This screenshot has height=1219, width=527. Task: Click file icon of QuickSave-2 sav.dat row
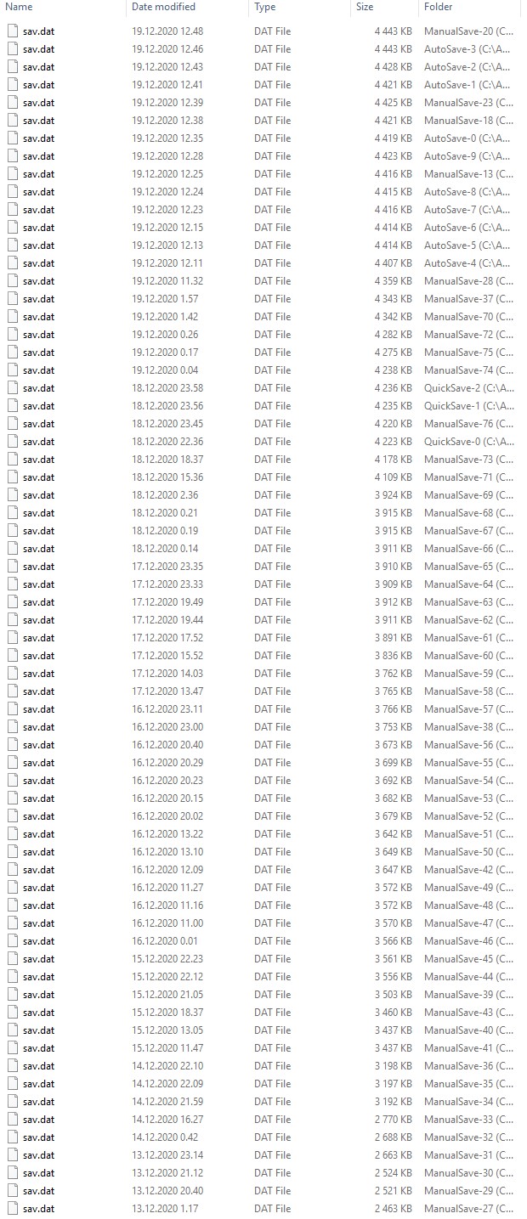[12, 387]
